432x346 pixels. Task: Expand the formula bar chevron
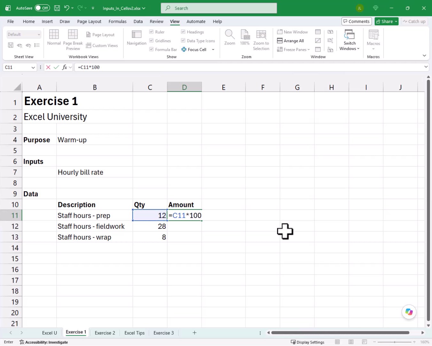pyautogui.click(x=426, y=67)
